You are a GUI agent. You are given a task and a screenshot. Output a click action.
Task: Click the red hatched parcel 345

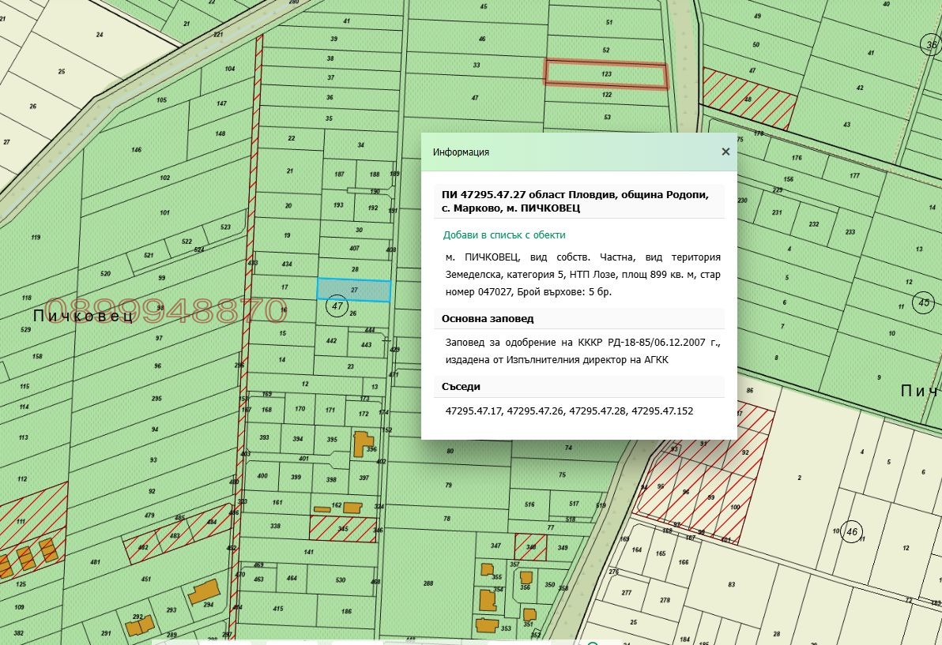pyautogui.click(x=342, y=529)
